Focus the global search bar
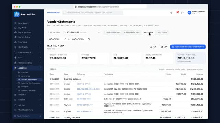This screenshot has width=220, height=123. [92, 13]
